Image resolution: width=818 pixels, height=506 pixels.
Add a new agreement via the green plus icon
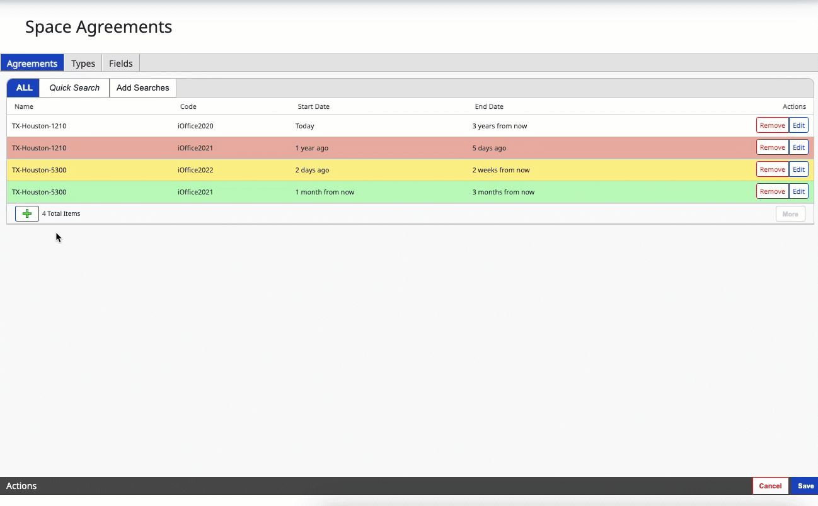(26, 213)
